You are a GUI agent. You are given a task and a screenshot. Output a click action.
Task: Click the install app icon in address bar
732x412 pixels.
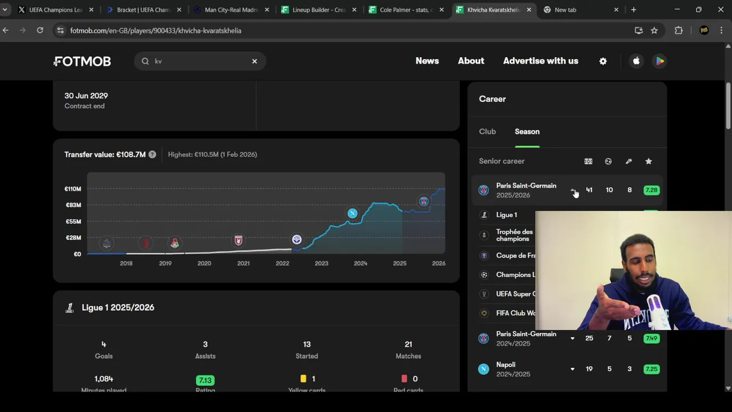tap(639, 30)
